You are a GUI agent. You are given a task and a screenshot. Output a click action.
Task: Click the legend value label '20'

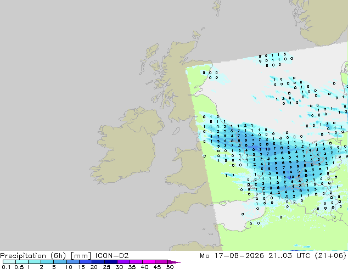click(x=94, y=267)
